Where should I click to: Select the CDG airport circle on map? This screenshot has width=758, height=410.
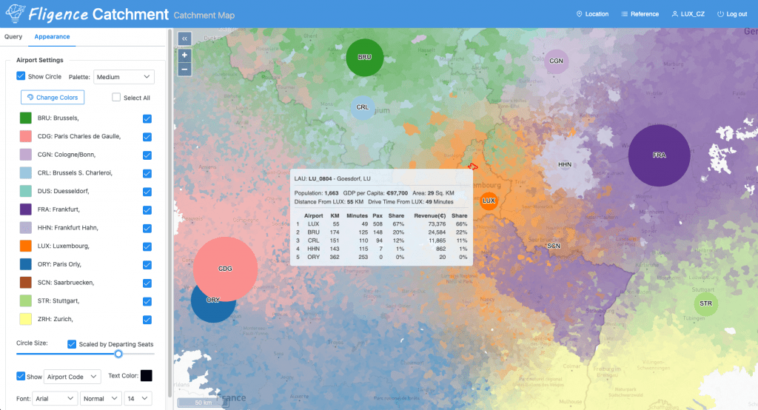225,269
